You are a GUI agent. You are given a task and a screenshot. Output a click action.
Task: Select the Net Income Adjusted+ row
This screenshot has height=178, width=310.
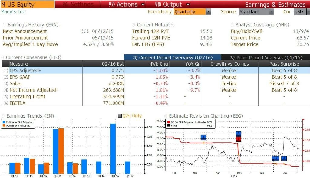tap(156, 90)
